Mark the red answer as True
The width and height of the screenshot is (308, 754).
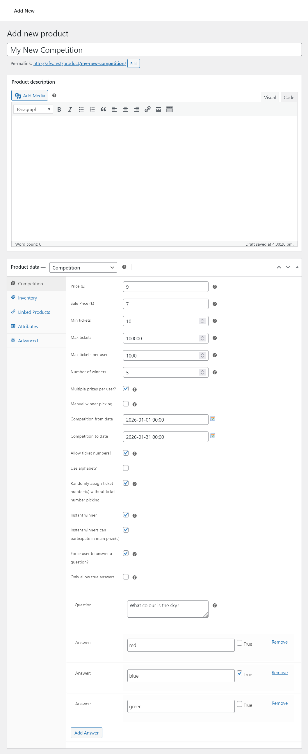(x=240, y=643)
